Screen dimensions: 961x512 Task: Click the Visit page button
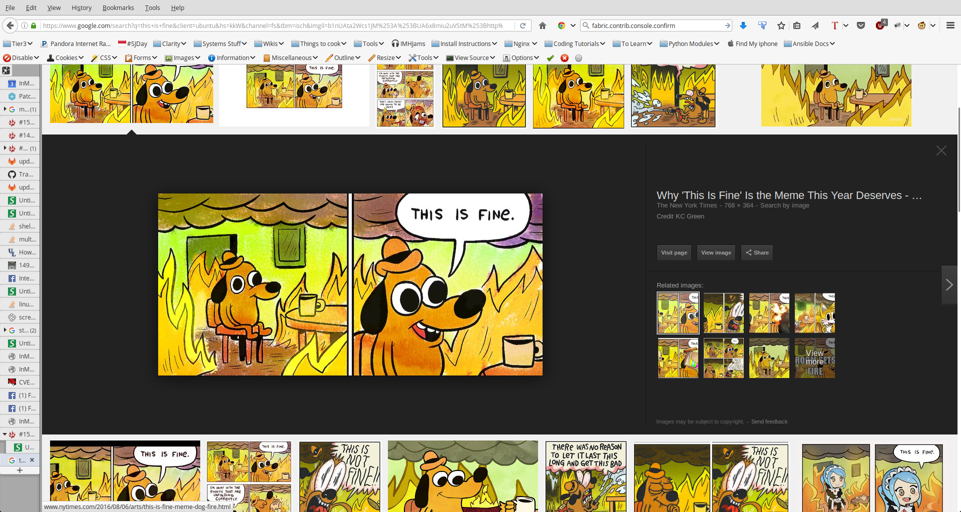[674, 252]
